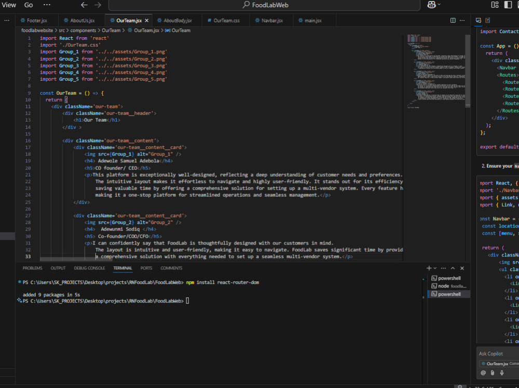Open the Copilot Edits view icon
The width and height of the screenshot is (519, 388).
(x=487, y=21)
